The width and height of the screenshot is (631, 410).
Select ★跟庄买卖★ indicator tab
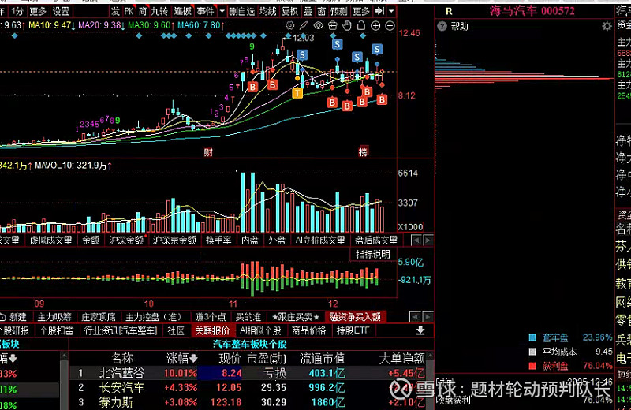point(296,317)
